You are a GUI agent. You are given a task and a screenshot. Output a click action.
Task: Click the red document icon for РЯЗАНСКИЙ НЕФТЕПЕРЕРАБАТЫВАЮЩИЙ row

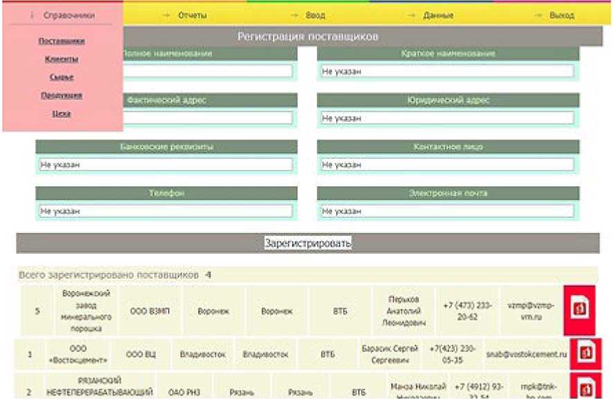(x=585, y=386)
